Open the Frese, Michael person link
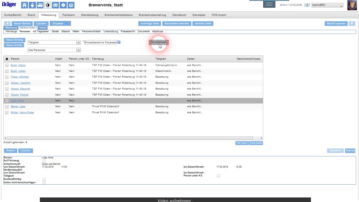Viewport: 359px width, 202px height. [20, 77]
